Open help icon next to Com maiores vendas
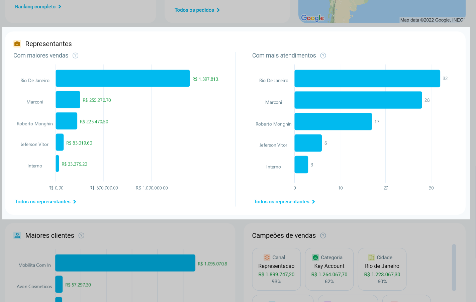This screenshot has width=476, height=302. tap(76, 56)
